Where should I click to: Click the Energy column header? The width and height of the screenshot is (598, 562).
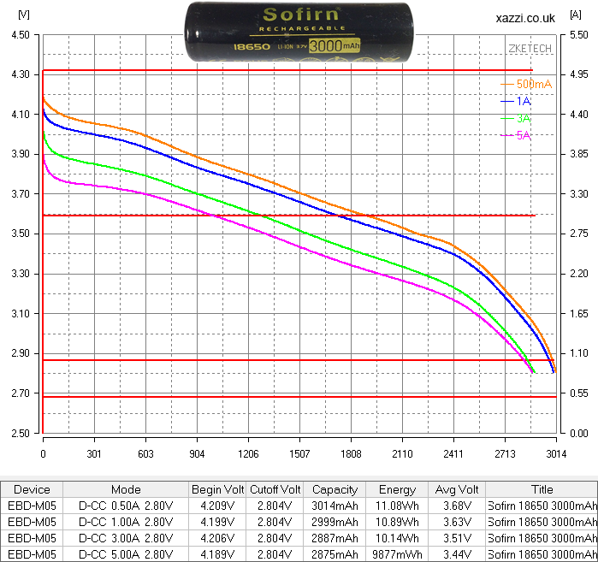397,489
